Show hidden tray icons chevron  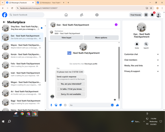[144, 121]
